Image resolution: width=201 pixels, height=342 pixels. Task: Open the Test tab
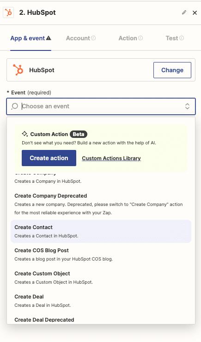[175, 38]
